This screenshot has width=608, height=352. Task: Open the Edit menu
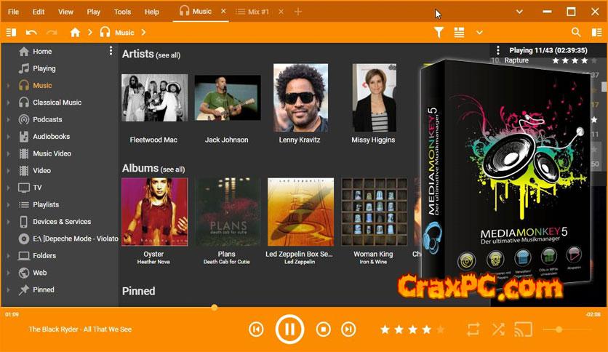click(x=39, y=12)
